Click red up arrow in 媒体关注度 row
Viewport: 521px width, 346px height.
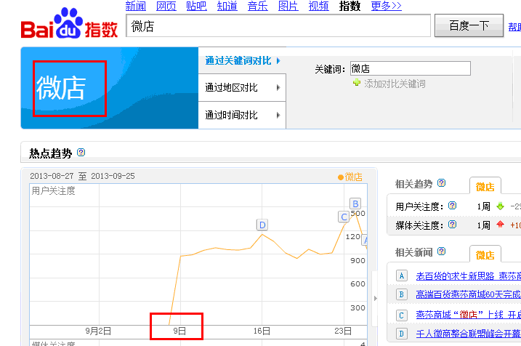pyautogui.click(x=501, y=225)
